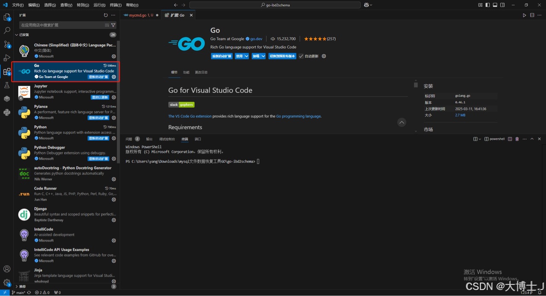Open terminal panel more actions ellipsis
Screen dimensions: 546x296
click(524, 139)
